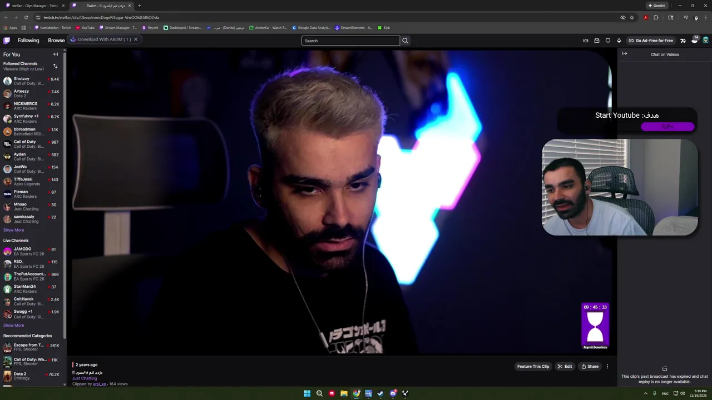
Task: Collapse the Chat on Videos panel
Action: click(x=625, y=54)
